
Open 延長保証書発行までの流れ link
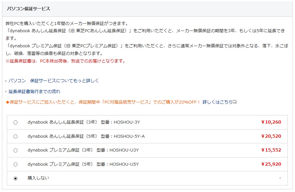coord(34,91)
